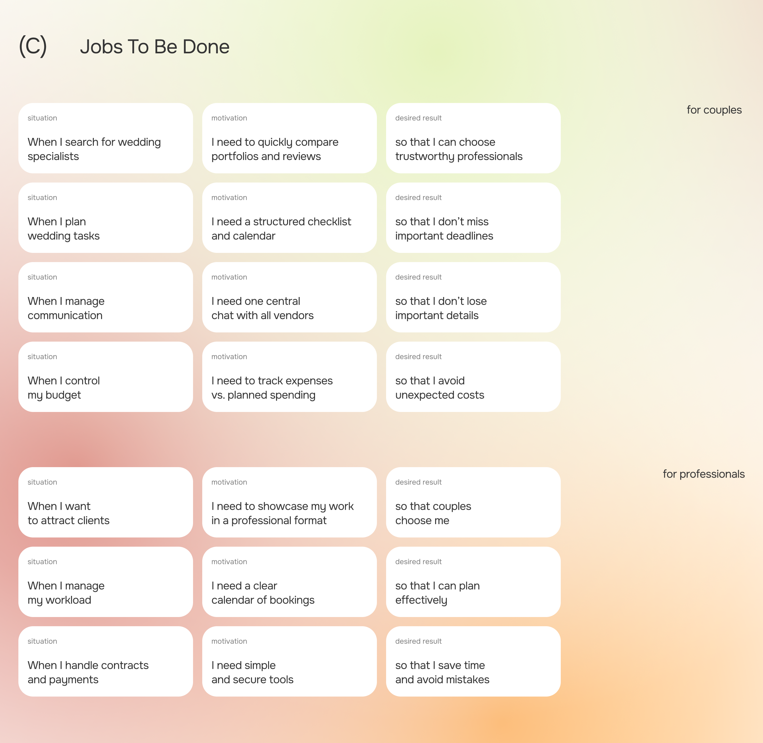Click the '(C)' section marker

(33, 46)
